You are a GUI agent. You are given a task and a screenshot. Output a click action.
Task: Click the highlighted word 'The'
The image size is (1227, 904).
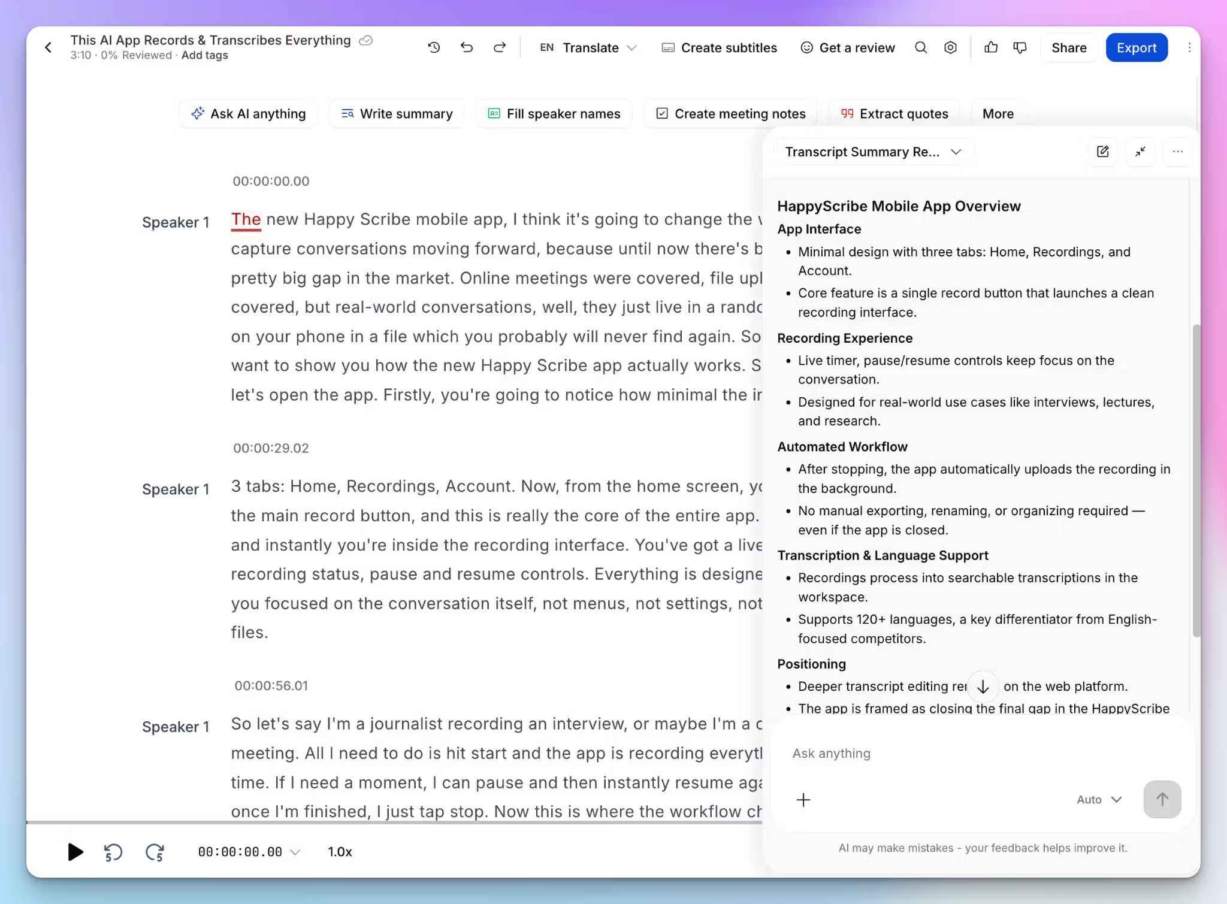pos(246,219)
